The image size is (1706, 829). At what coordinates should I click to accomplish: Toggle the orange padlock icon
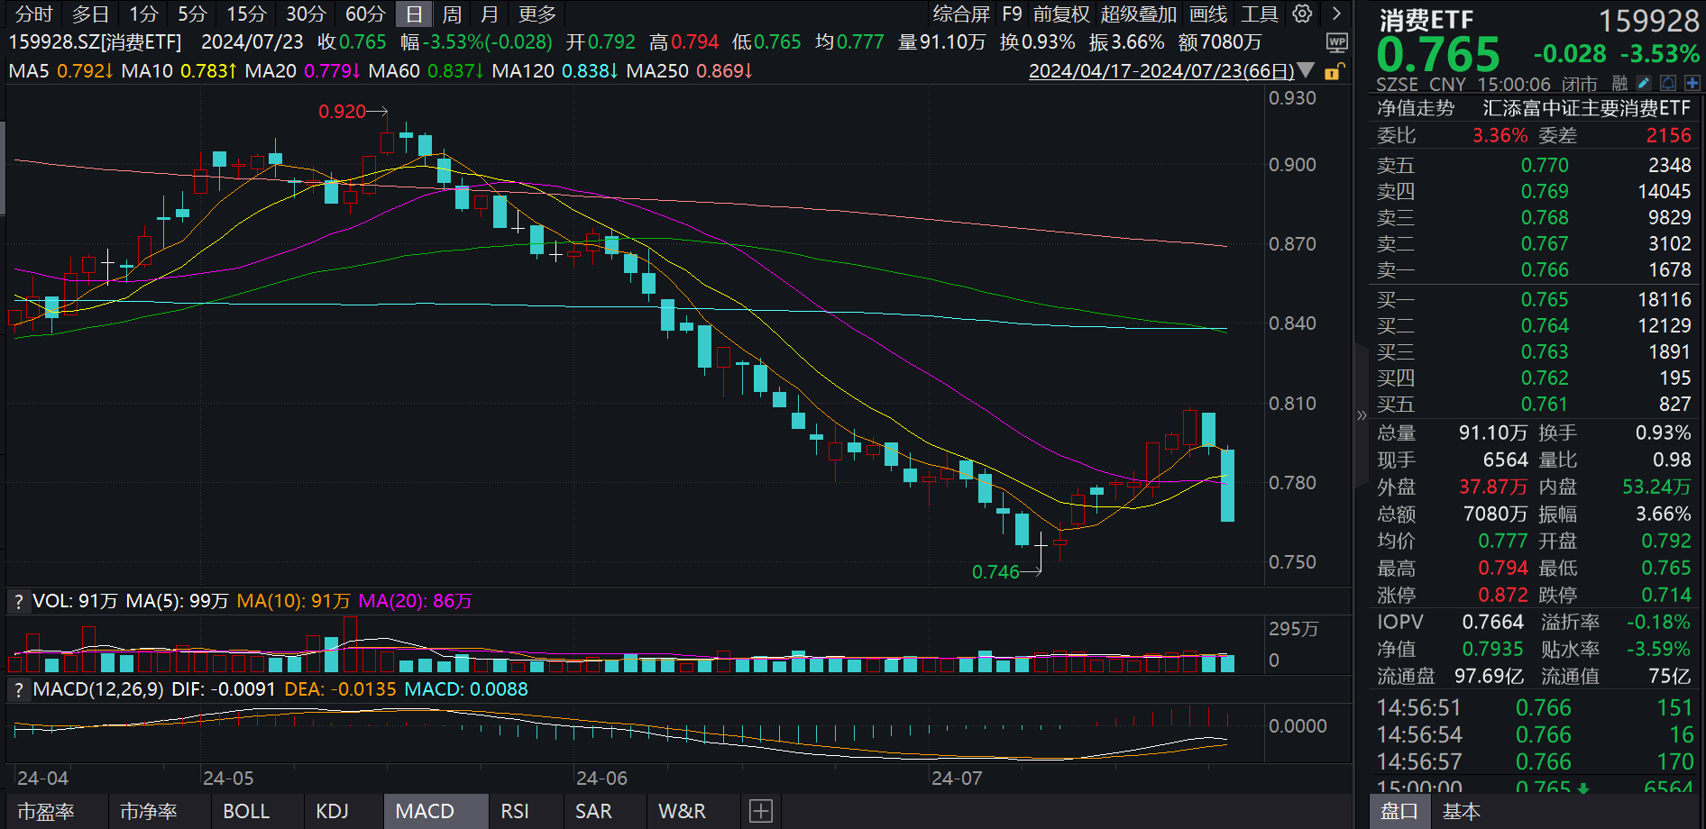tap(1334, 74)
